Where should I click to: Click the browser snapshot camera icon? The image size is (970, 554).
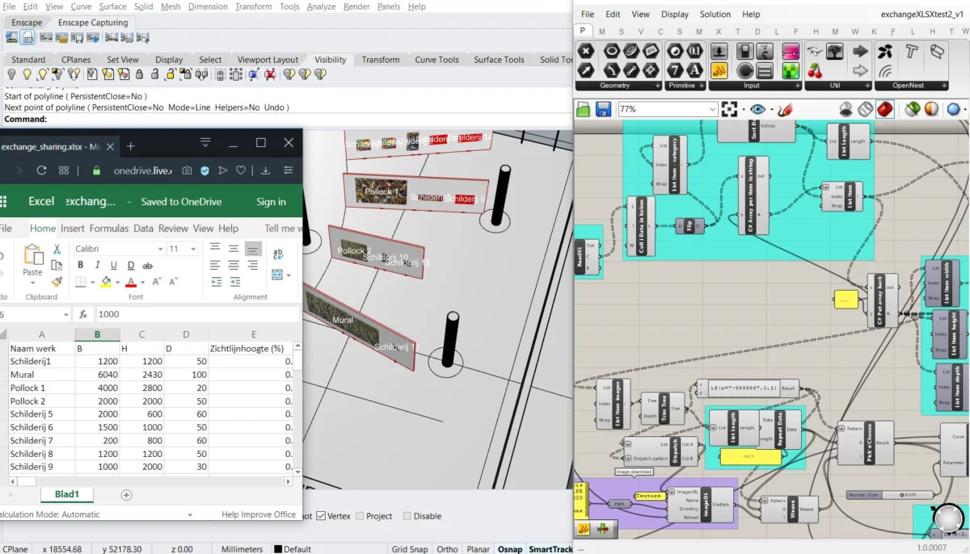(x=187, y=170)
